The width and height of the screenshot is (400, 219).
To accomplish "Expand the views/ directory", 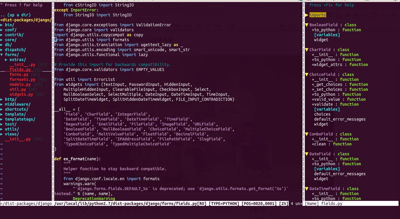I will [2, 134].
